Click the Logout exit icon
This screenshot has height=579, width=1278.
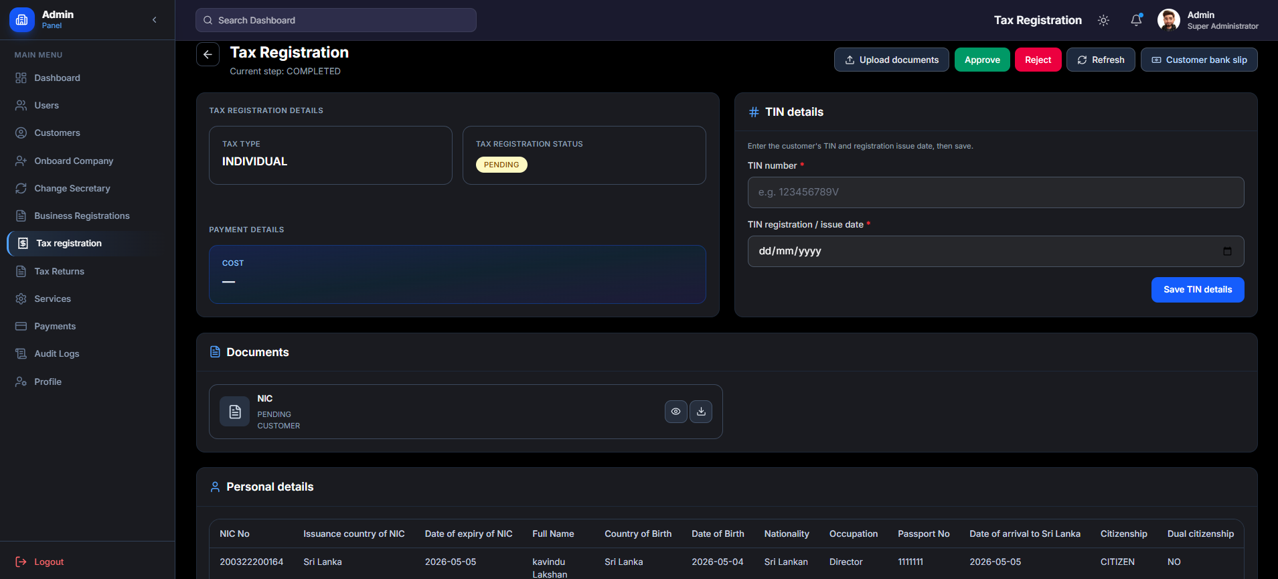click(21, 562)
